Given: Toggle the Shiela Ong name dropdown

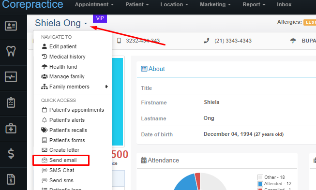Looking at the screenshot, I should pyautogui.click(x=61, y=23).
